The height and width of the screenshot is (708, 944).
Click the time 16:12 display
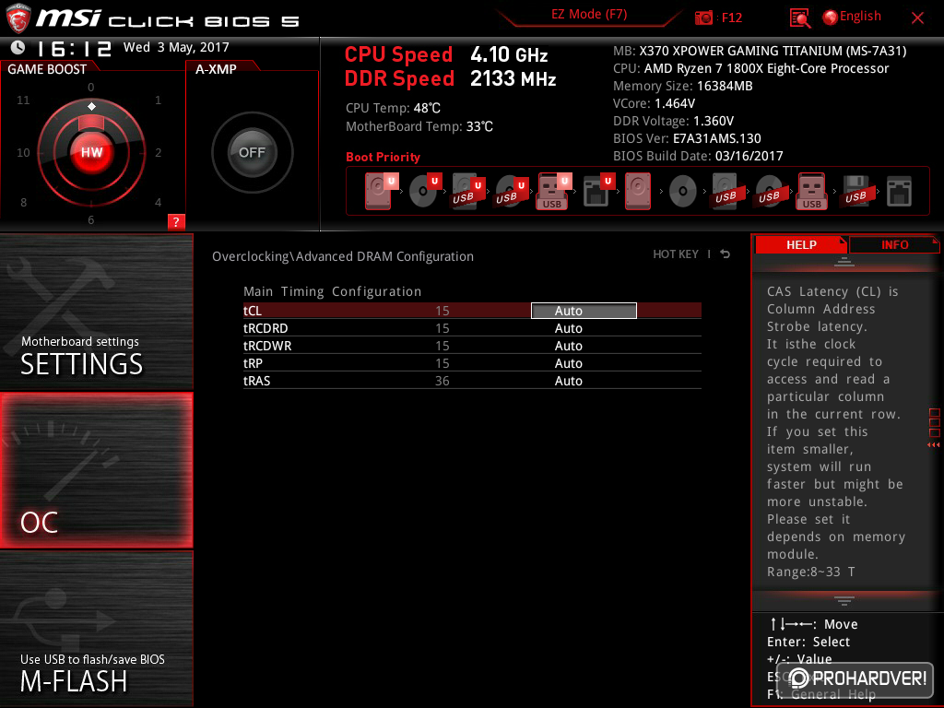click(x=75, y=48)
